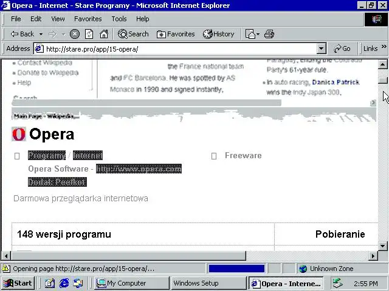Open the Favorites menu in the menu bar
Image resolution: width=389 pixels, height=291 pixels.
point(88,19)
